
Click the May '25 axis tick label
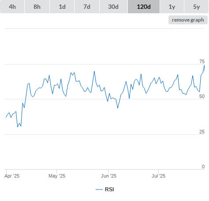point(57,176)
